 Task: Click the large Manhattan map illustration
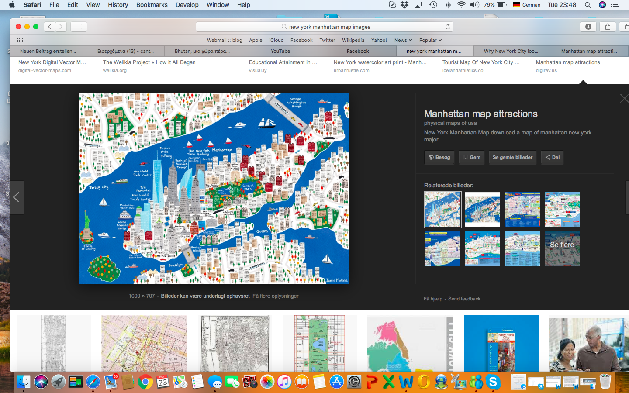tap(214, 188)
